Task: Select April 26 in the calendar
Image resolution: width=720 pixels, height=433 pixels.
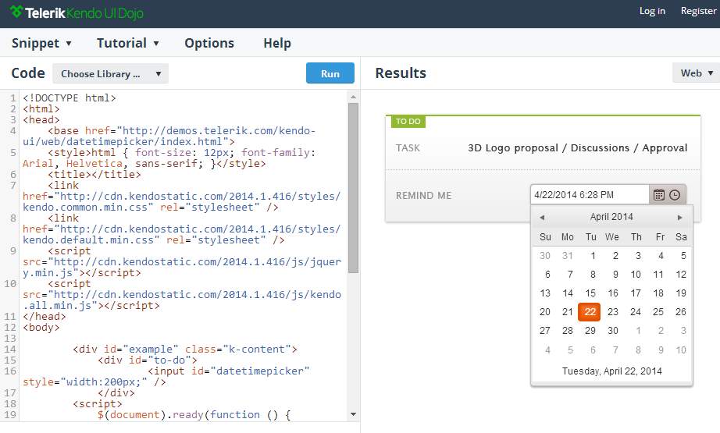Action: pyautogui.click(x=681, y=312)
